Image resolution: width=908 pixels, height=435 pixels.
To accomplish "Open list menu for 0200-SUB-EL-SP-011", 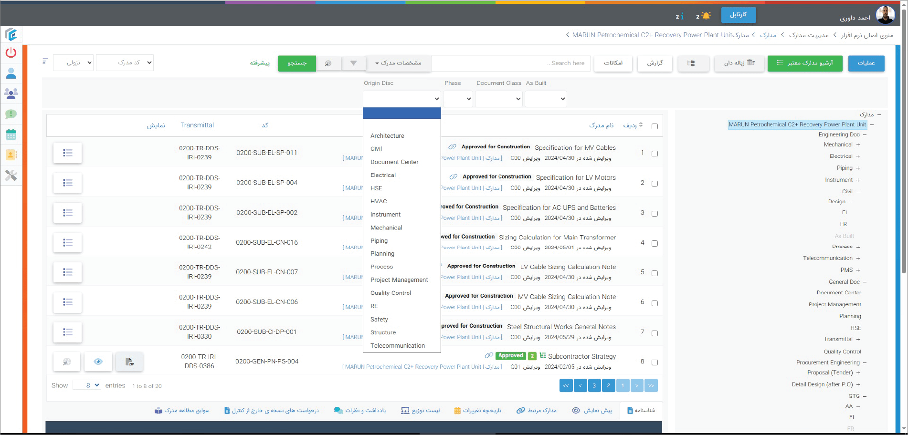I will pyautogui.click(x=68, y=153).
